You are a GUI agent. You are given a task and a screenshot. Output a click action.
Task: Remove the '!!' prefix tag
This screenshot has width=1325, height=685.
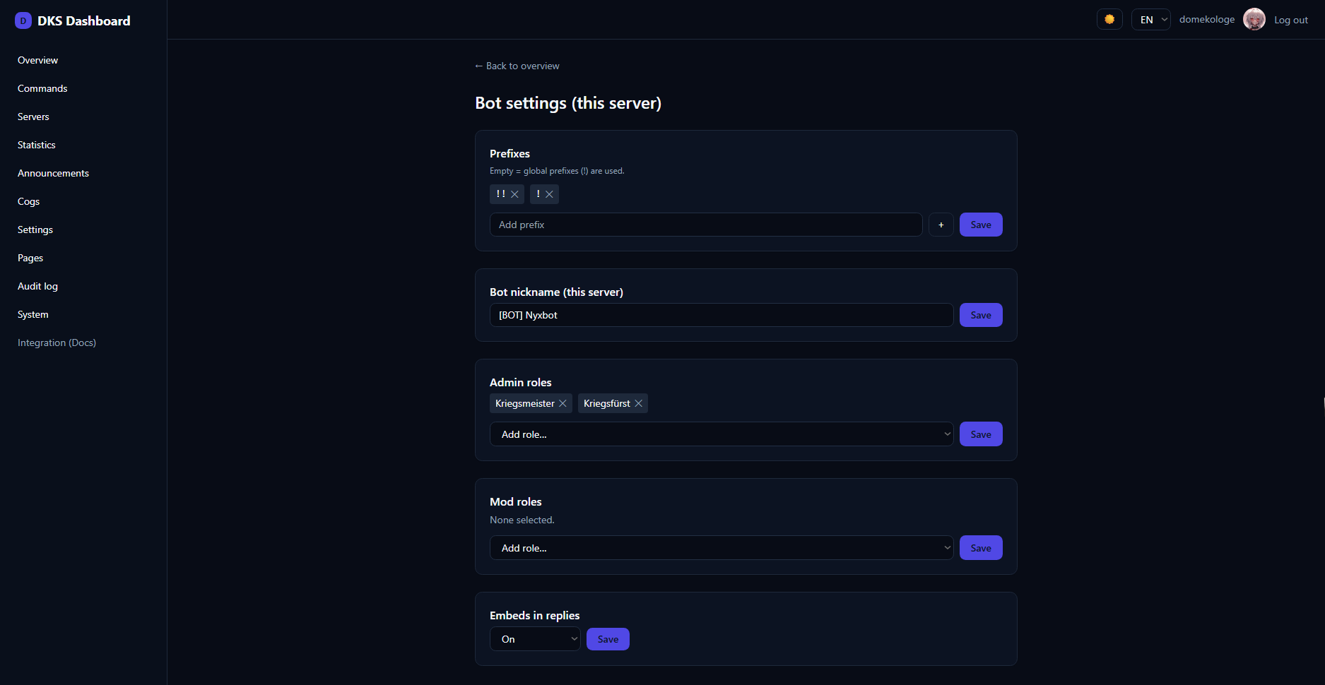pos(514,194)
